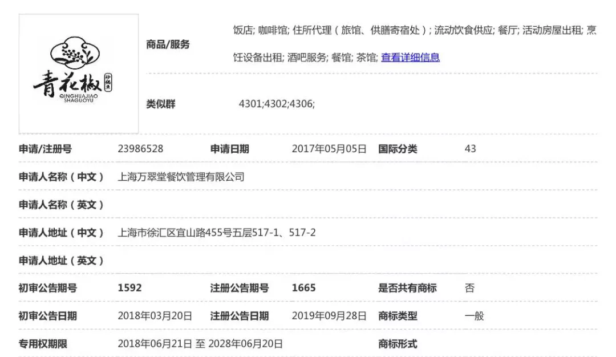Select the address 上海市徐汇区宜山路455号五层517-1、517-2
Image resolution: width=616 pixels, height=357 pixels.
click(x=217, y=233)
